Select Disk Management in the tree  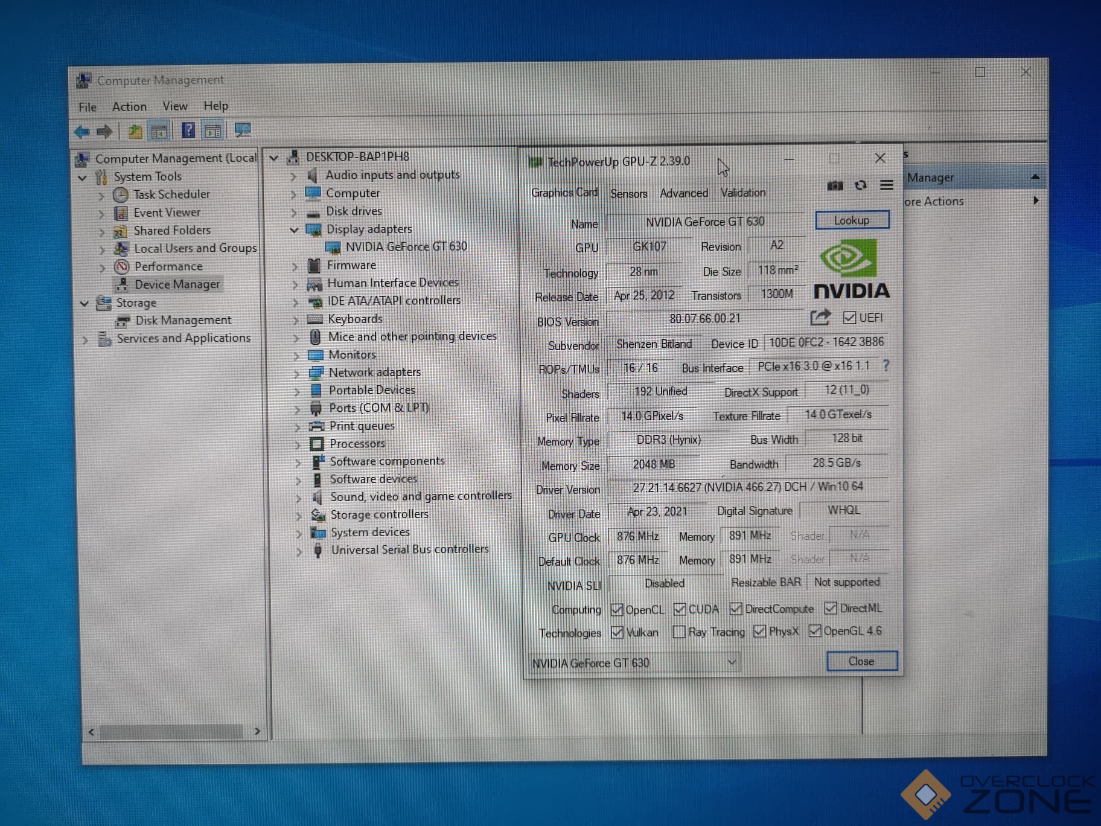click(183, 320)
